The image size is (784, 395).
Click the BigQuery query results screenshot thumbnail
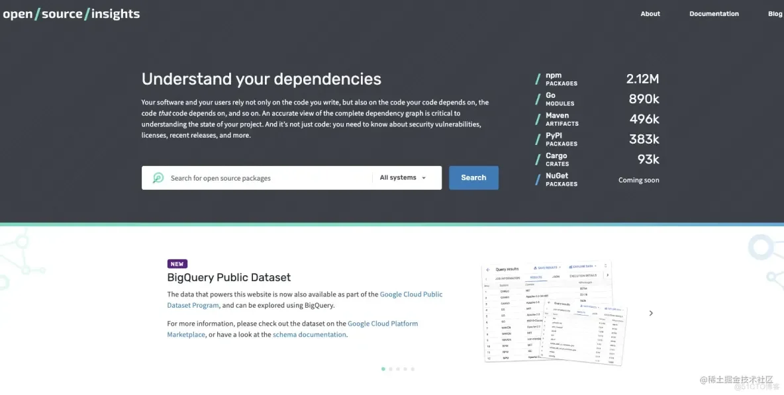click(x=555, y=313)
